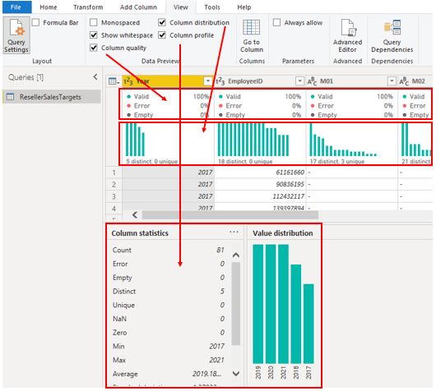Click the 2019 bar in Value distribution

click(x=258, y=304)
